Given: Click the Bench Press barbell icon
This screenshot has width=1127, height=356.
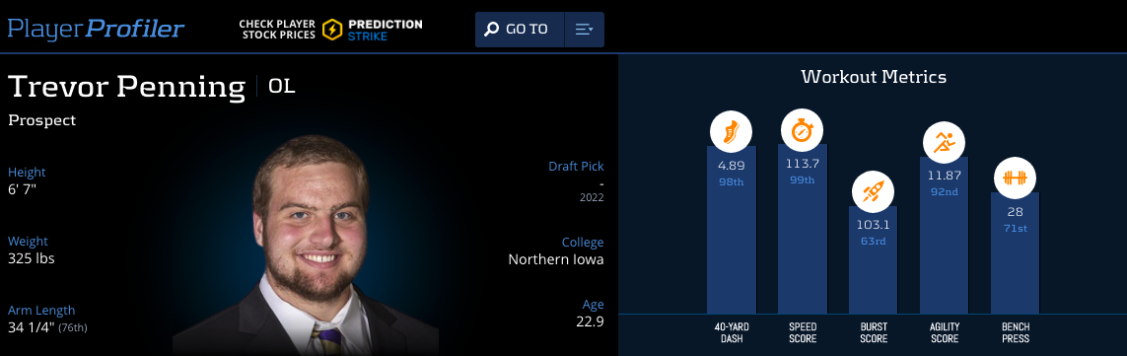Looking at the screenshot, I should (x=1015, y=178).
